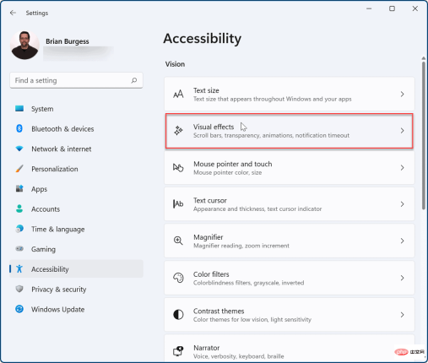Expand Text cursor chevron

tap(402, 204)
